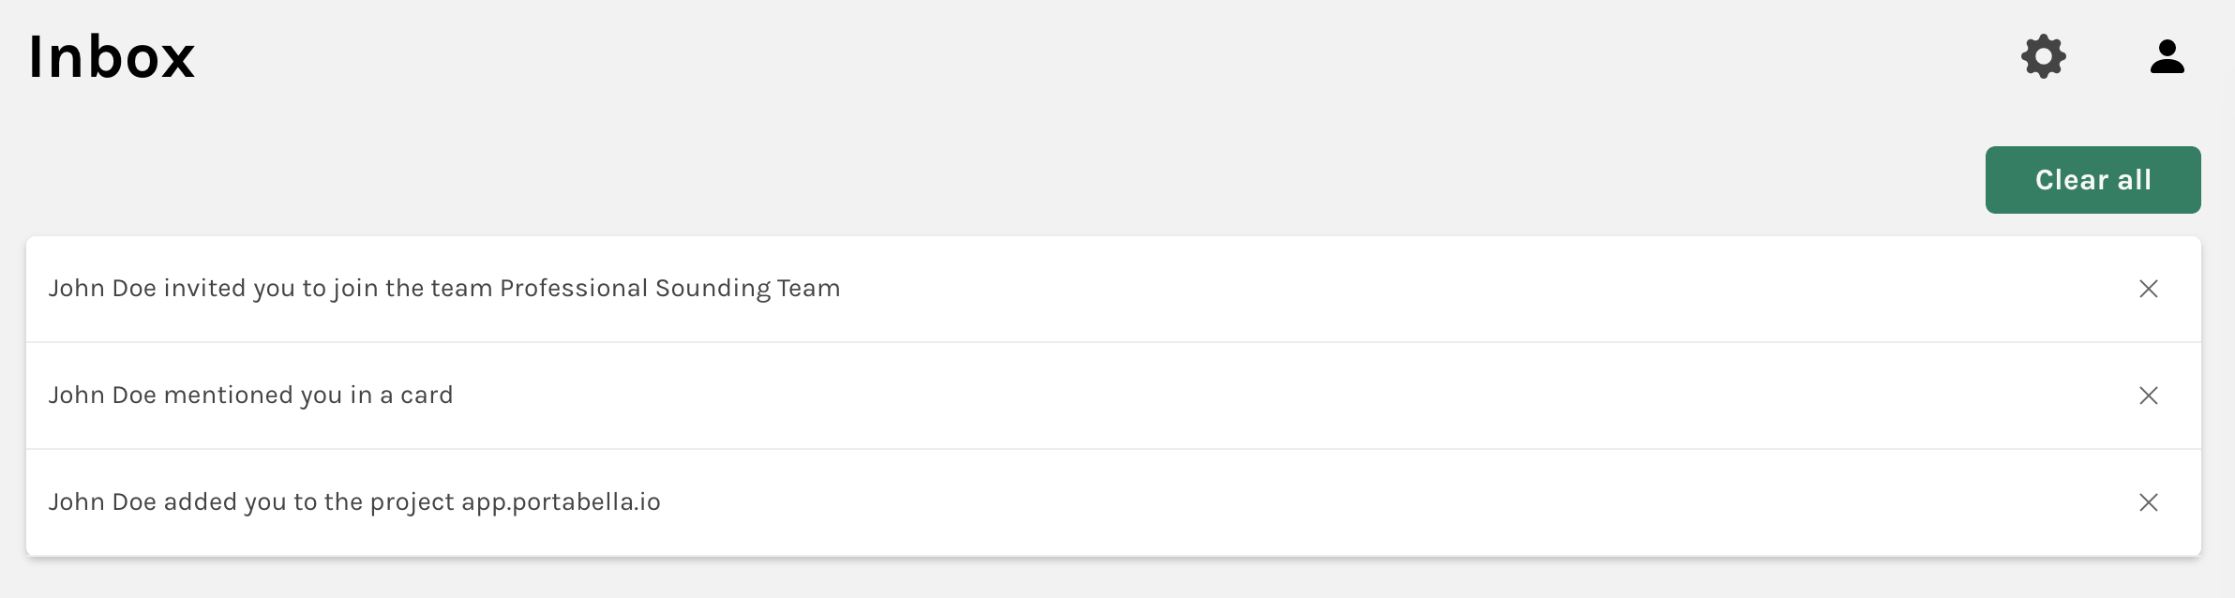The width and height of the screenshot is (2235, 598).
Task: Click "John Doe" in the team invitation
Action: [102, 289]
